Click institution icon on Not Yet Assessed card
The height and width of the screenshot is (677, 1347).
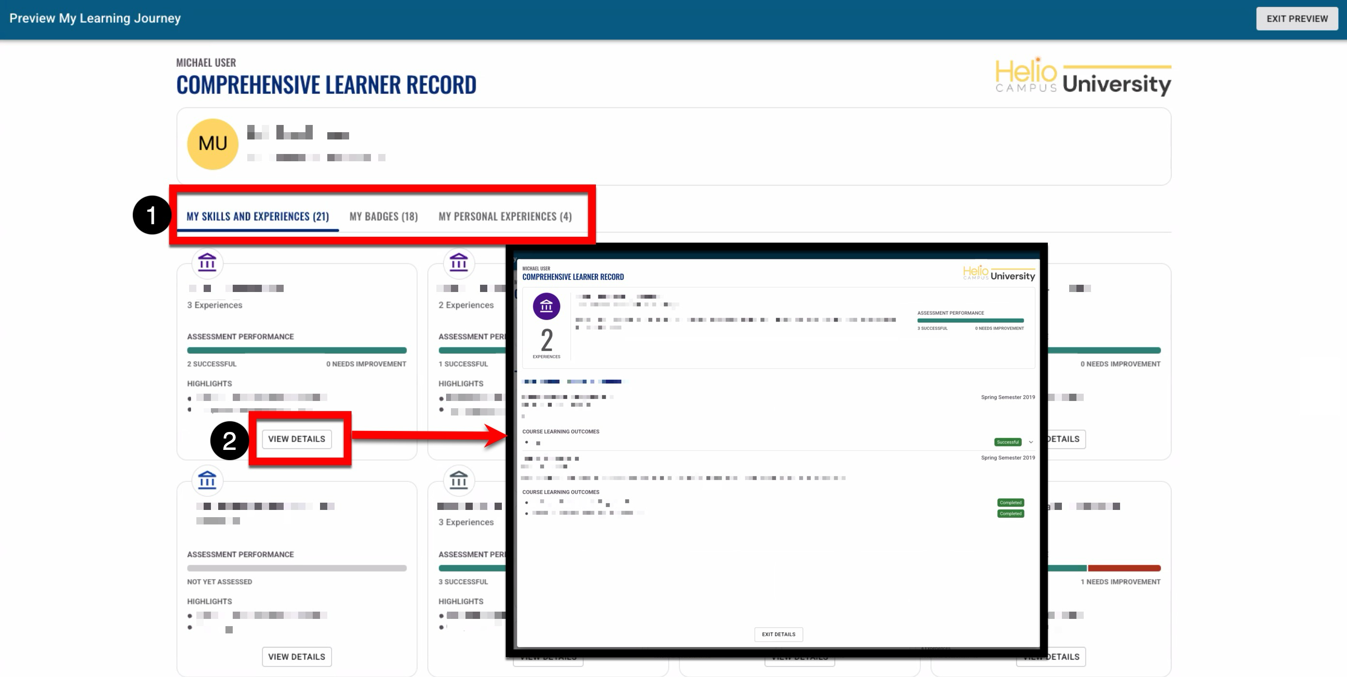click(207, 480)
